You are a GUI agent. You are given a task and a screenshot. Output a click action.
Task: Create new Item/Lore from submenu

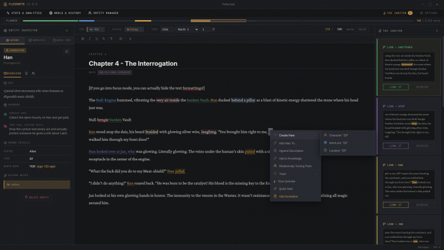pos(348,143)
